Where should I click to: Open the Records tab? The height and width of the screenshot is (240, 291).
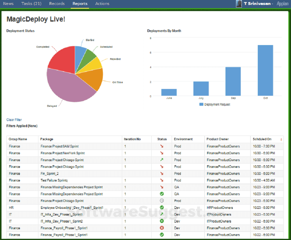(x=57, y=4)
